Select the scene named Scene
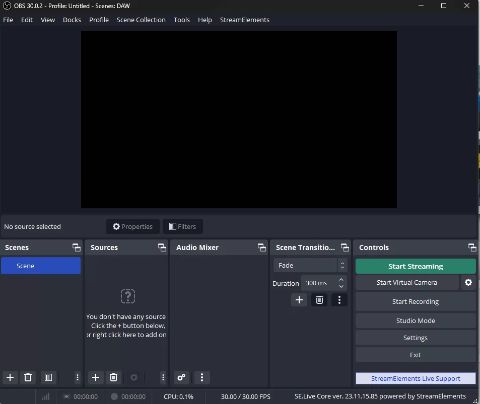The image size is (480, 404). point(41,266)
